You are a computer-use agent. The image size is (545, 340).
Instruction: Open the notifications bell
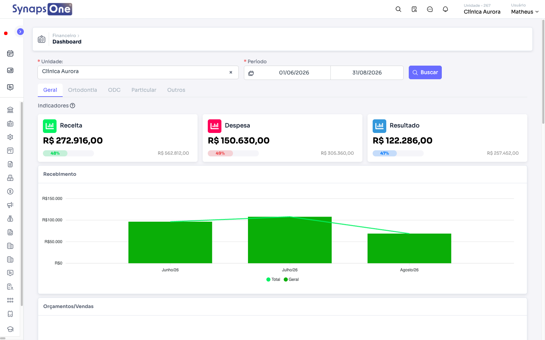tap(445, 9)
